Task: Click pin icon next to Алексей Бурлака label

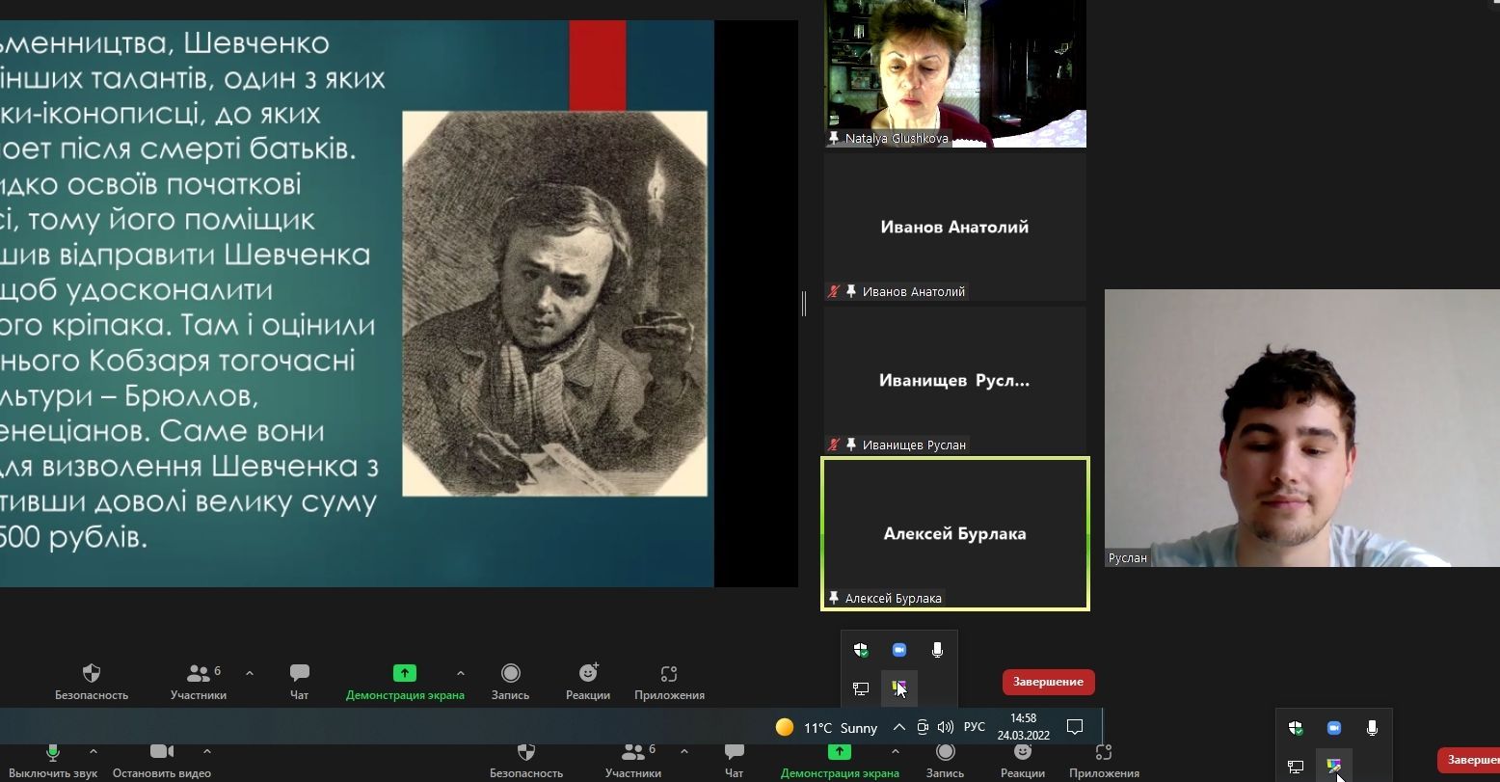Action: pos(834,598)
